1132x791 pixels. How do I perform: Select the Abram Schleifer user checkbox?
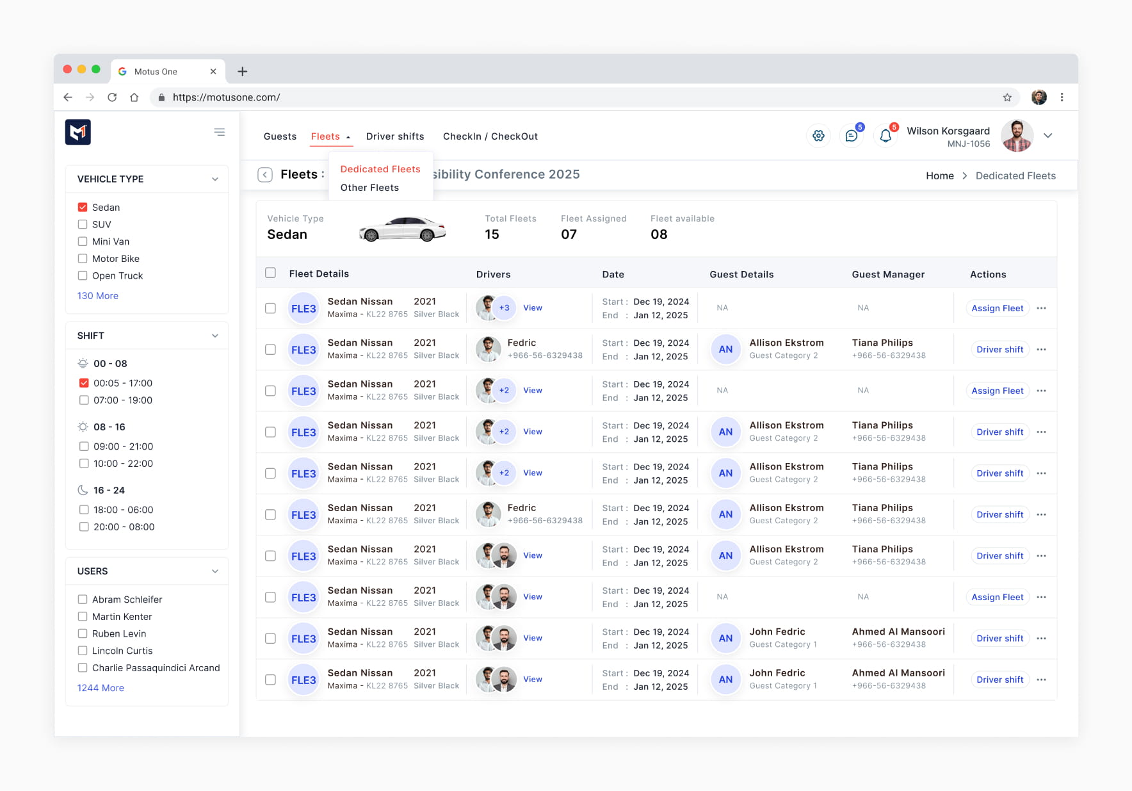(83, 599)
